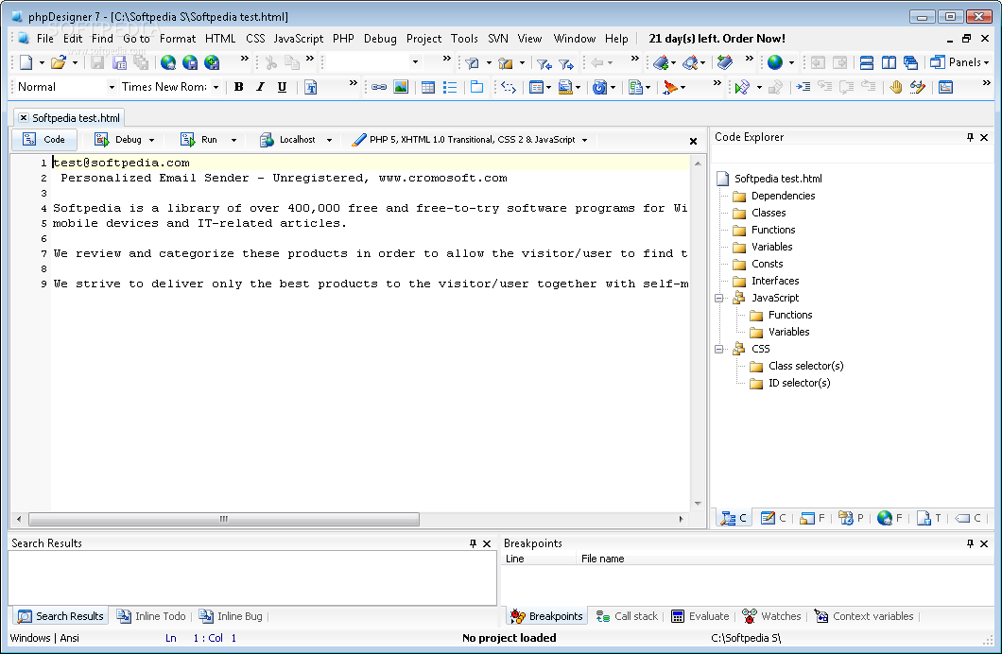
Task: Click the Run button in editor bar
Action: [199, 140]
